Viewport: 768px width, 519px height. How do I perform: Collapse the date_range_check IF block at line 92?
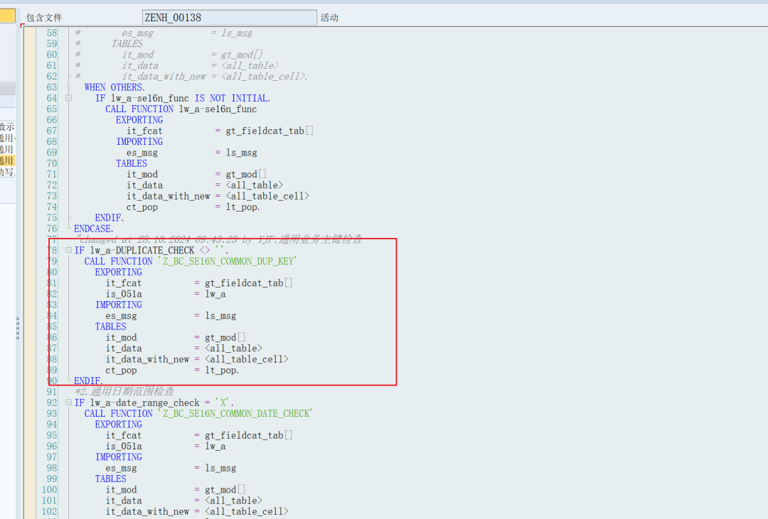(68, 403)
